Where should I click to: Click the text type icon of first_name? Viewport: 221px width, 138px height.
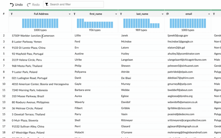[75, 14]
